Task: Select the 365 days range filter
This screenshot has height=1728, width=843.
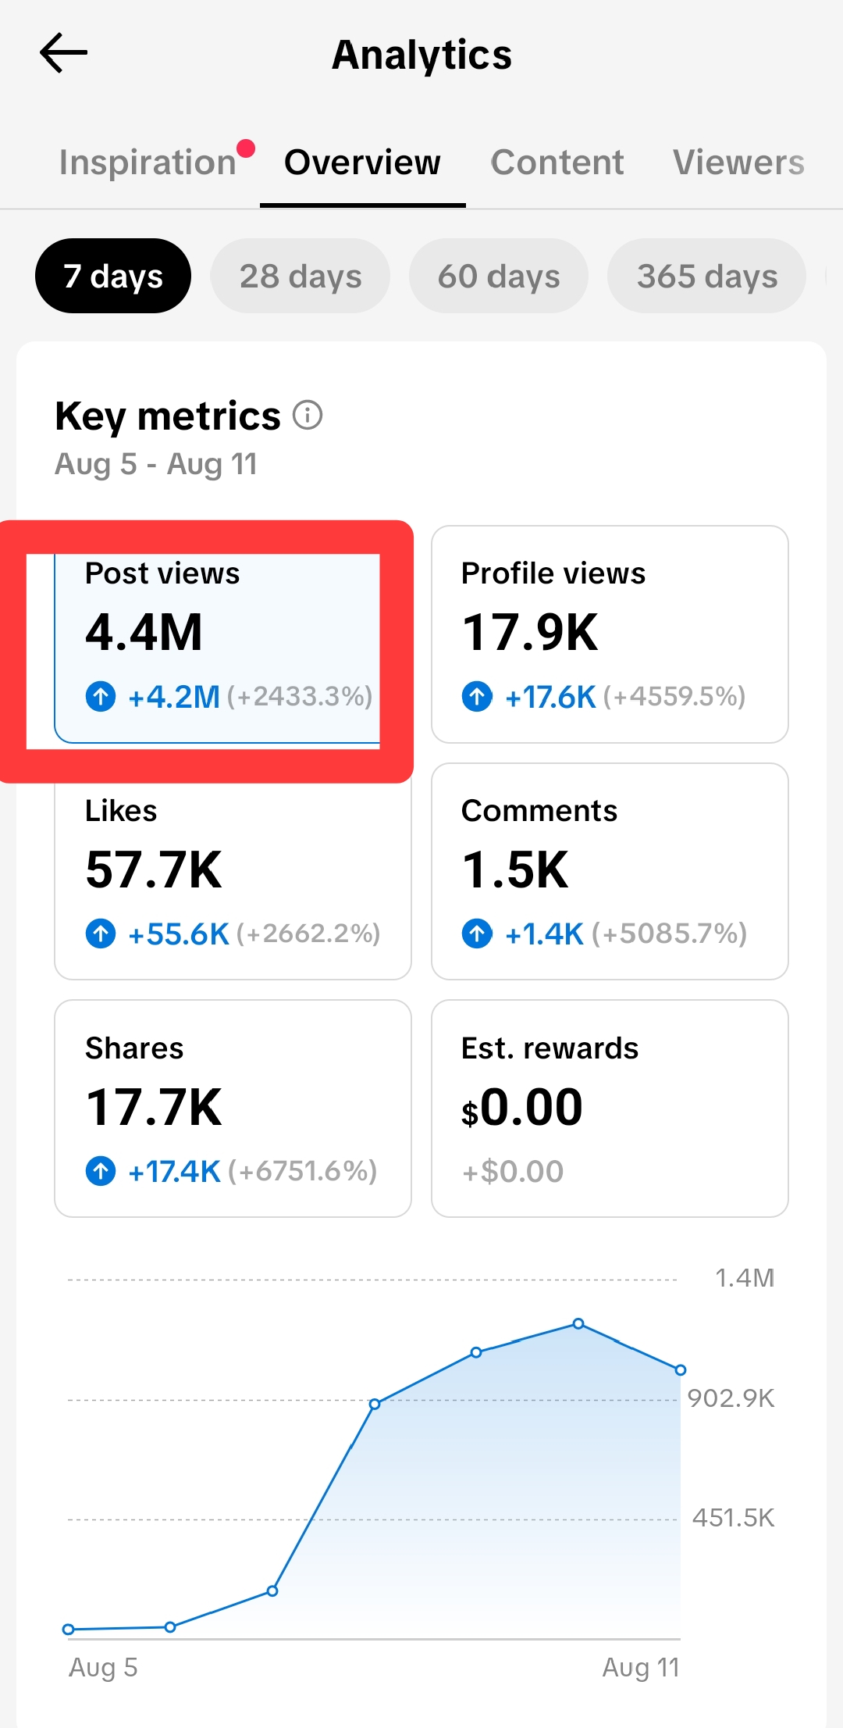Action: pos(707,276)
